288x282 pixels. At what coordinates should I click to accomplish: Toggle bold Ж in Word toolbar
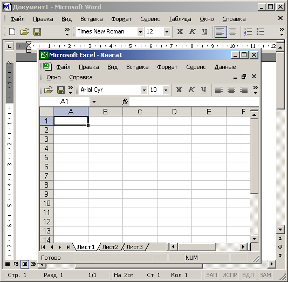click(180, 32)
